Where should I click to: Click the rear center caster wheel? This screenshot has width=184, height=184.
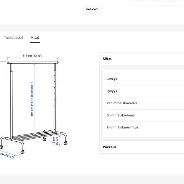click(44, 139)
